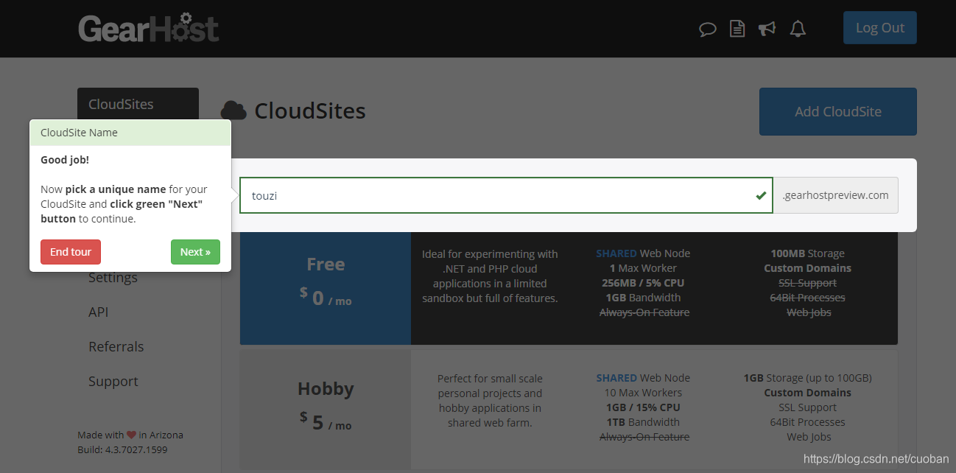This screenshot has height=473, width=956.
Task: Click Made with heart in Arizona text
Action: pyautogui.click(x=130, y=435)
